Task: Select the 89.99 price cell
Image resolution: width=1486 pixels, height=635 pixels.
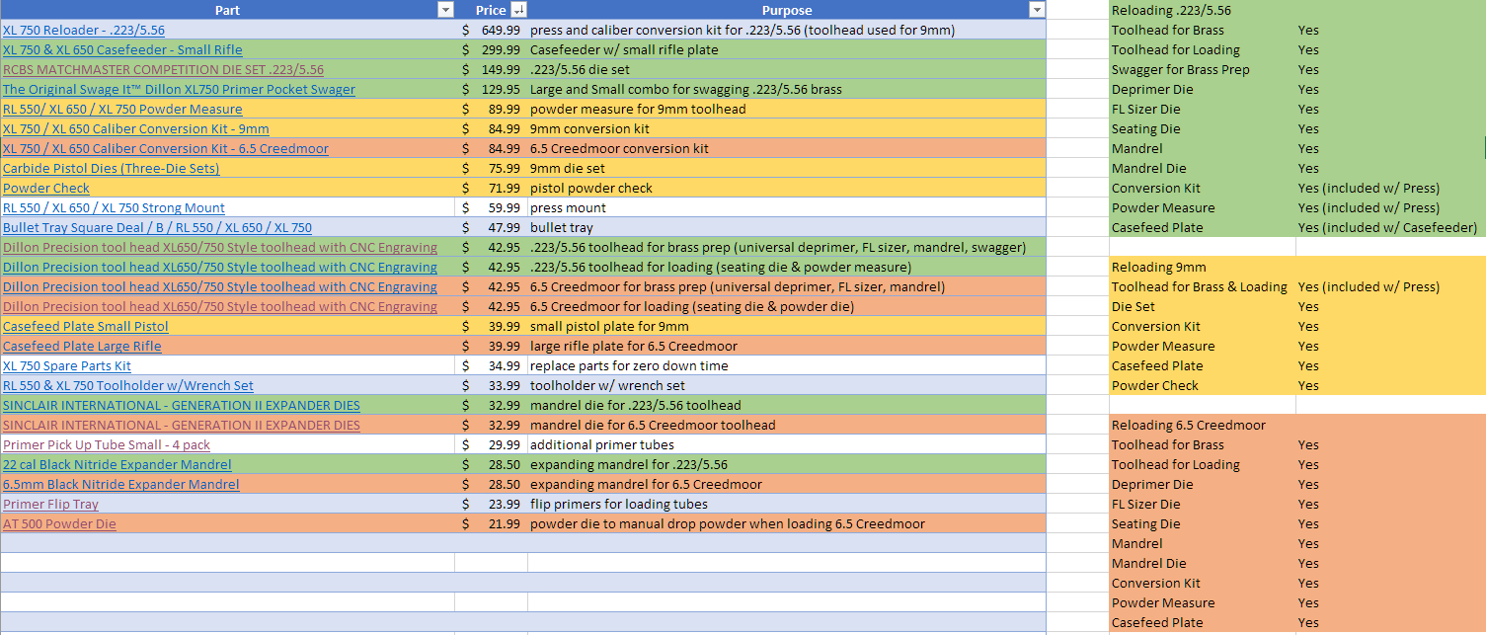Action: pyautogui.click(x=491, y=109)
